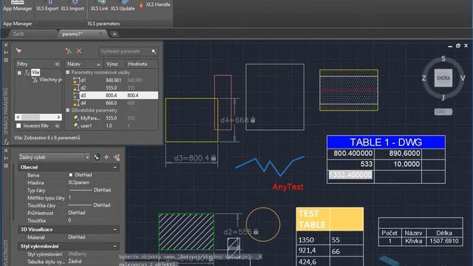
Task: Click the MyPara user parameter icon
Action: pyautogui.click(x=76, y=118)
